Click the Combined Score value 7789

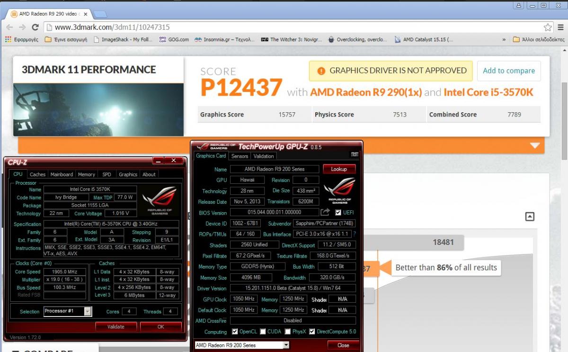(x=514, y=114)
